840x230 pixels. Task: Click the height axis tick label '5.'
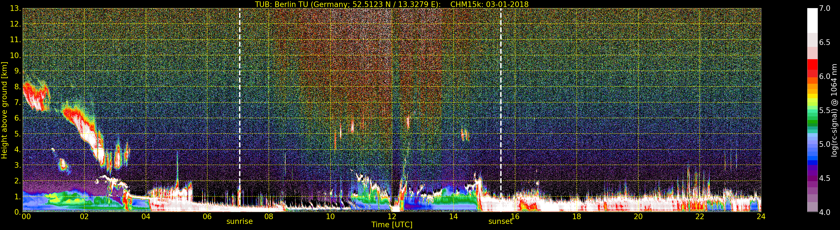coord(18,134)
